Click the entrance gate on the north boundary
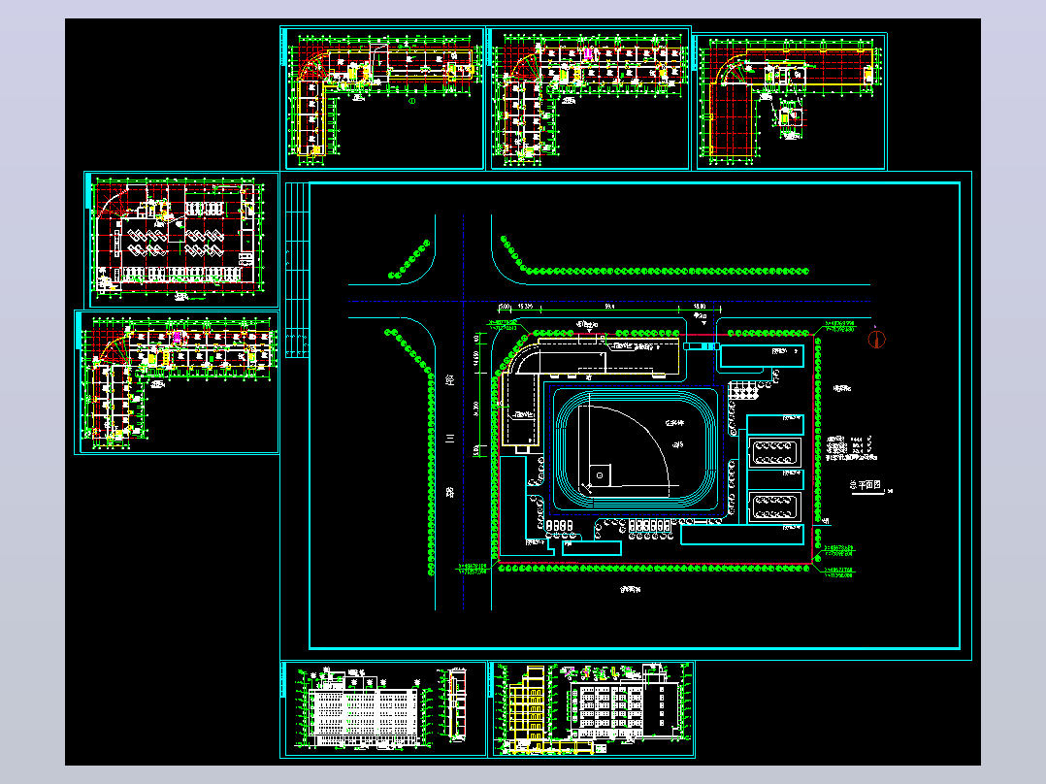 pos(701,346)
